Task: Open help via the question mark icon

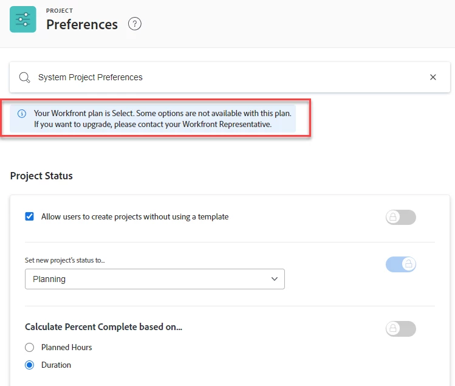Action: pyautogui.click(x=135, y=24)
